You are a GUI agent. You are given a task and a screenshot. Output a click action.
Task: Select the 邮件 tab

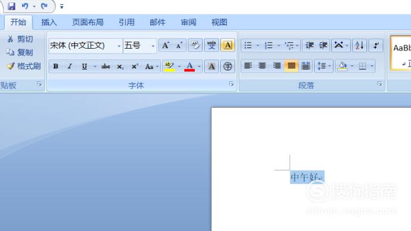point(157,23)
